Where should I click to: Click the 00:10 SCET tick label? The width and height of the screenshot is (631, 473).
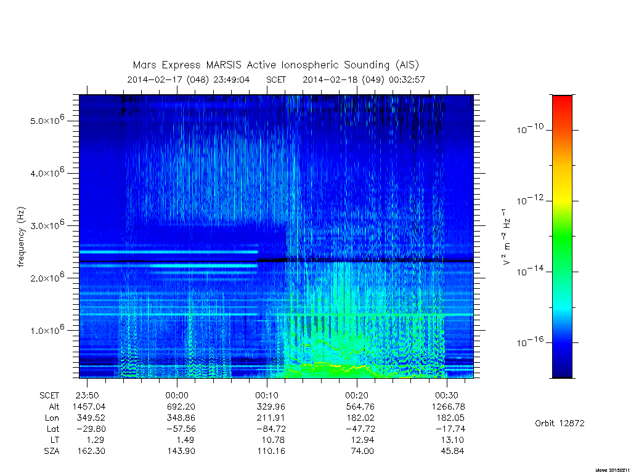(x=267, y=395)
